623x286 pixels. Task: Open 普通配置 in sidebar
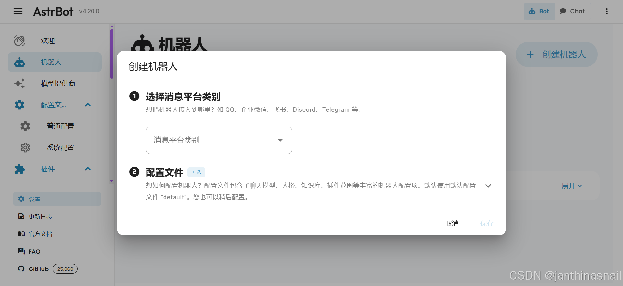(x=55, y=126)
